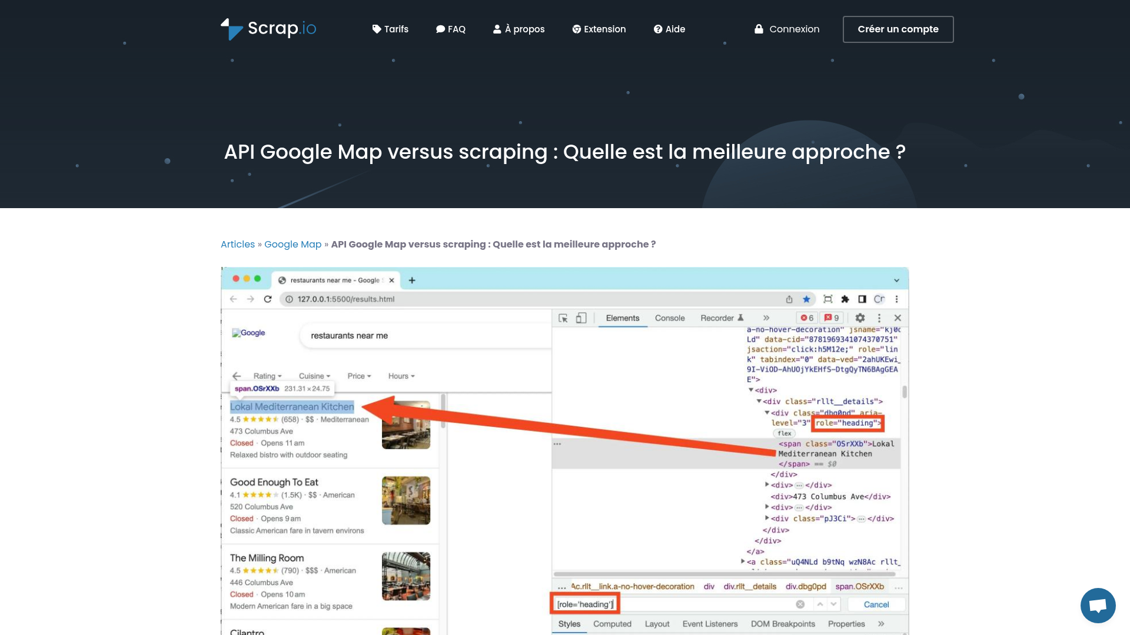This screenshot has width=1130, height=635.
Task: Click the Good Enough To Eat photo thumbnail
Action: (406, 500)
